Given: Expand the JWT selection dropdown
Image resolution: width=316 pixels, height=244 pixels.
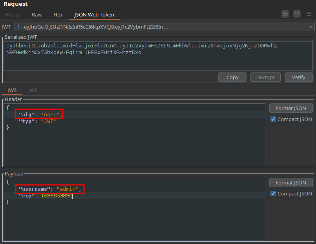Looking at the screenshot, I should [x=311, y=27].
